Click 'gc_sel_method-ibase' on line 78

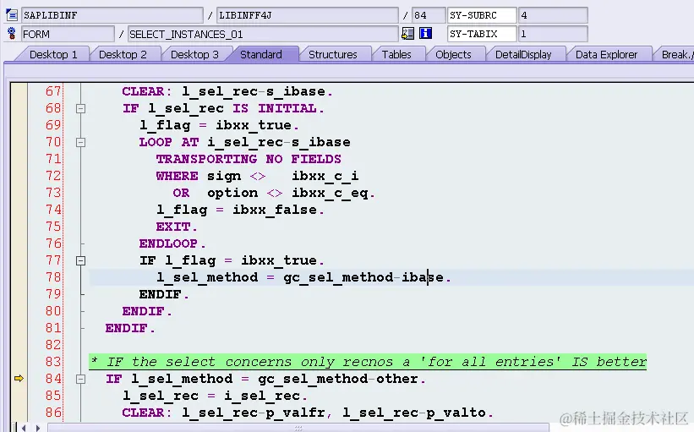[363, 277]
